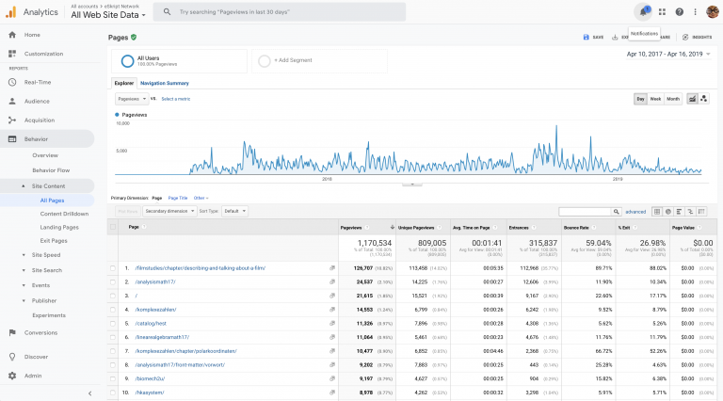The height and width of the screenshot is (401, 723).
Task: Expand the Site Search section
Action: tap(24, 270)
